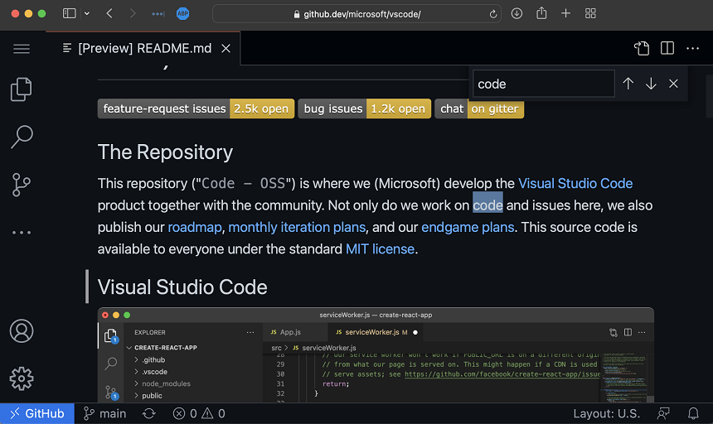Select the README.md Preview tab
Viewport: 713px width, 424px height.
(144, 49)
